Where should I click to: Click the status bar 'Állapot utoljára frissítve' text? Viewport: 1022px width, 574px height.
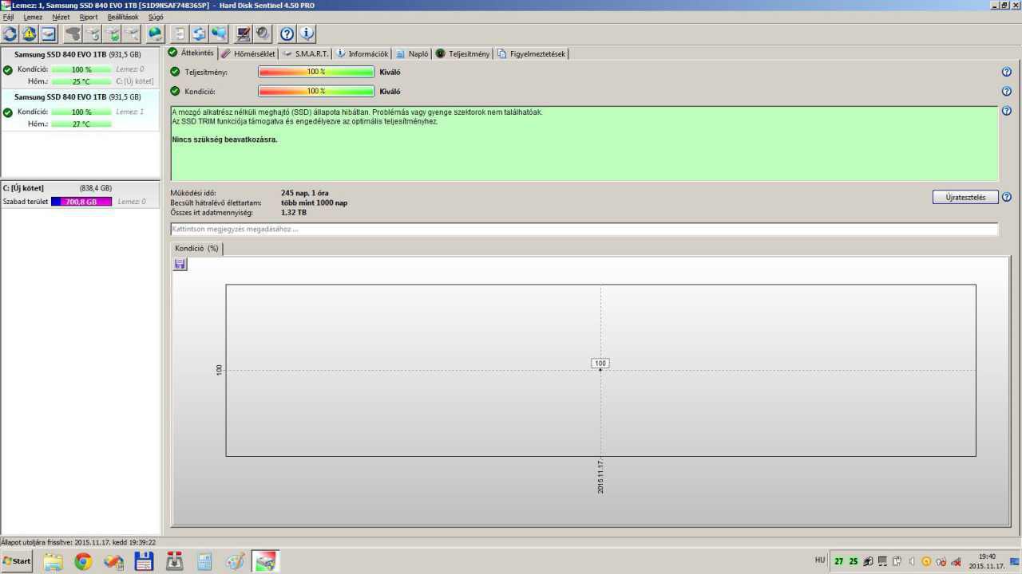(x=78, y=542)
